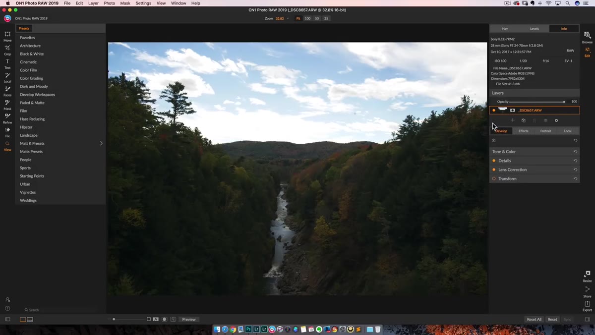Open the Cinematic presets category
The image size is (595, 335).
coord(28,62)
